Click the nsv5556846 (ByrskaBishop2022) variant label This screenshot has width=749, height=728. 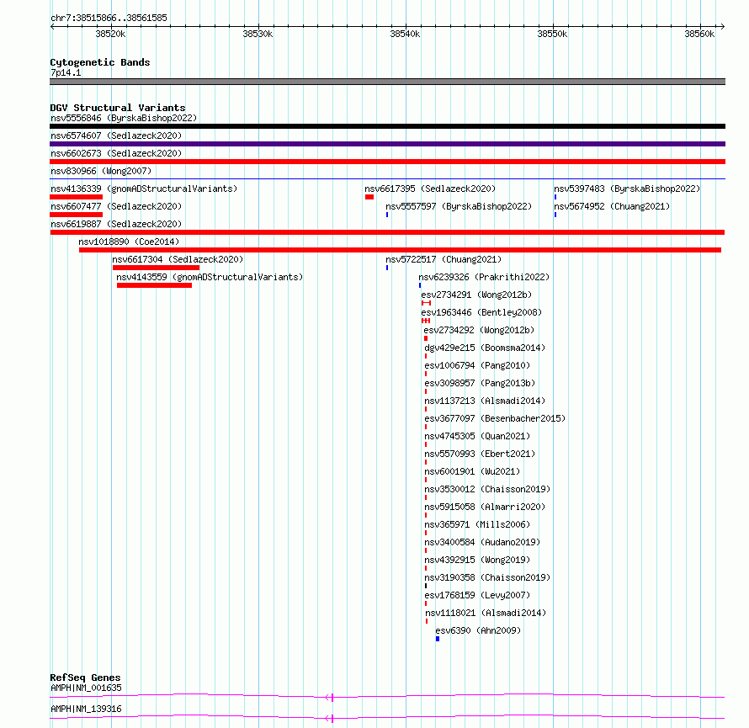coord(124,118)
